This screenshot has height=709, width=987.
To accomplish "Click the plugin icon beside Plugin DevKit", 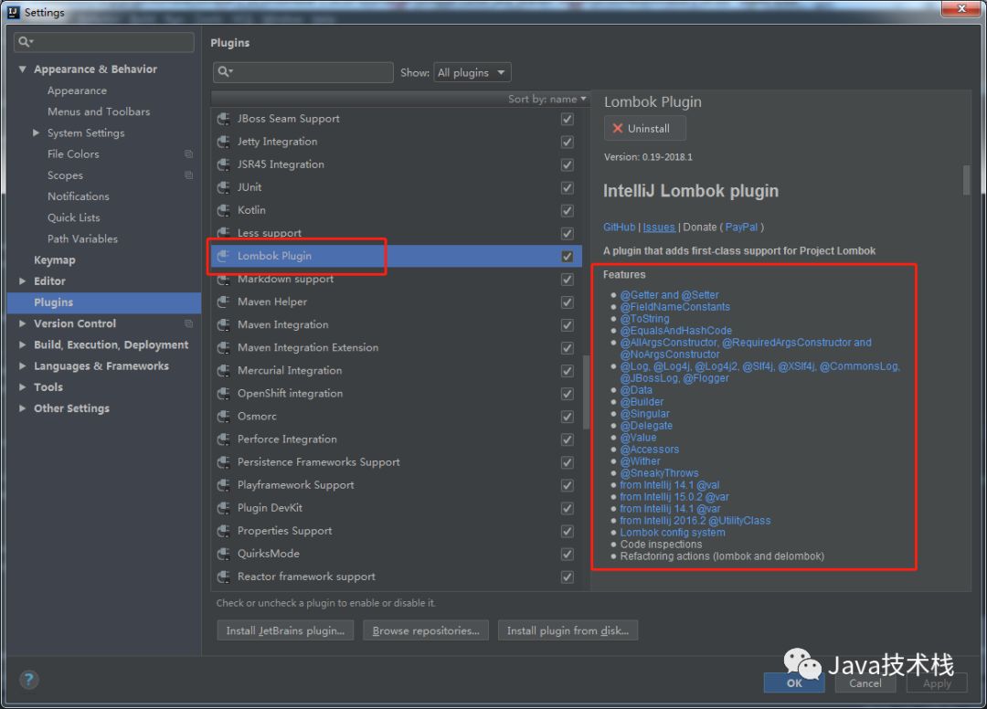I will click(x=224, y=508).
